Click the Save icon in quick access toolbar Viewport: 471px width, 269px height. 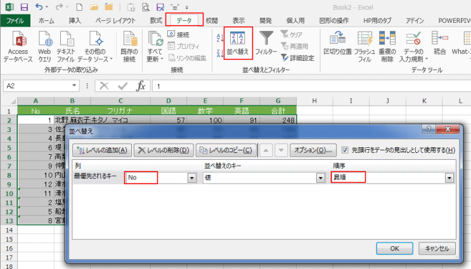(23, 7)
